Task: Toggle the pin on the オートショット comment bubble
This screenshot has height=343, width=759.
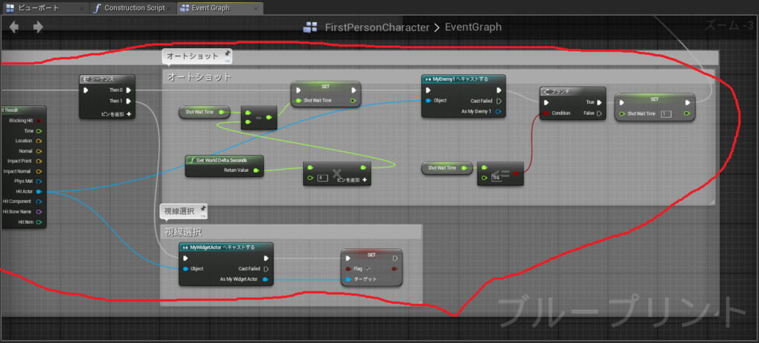Action: click(227, 55)
